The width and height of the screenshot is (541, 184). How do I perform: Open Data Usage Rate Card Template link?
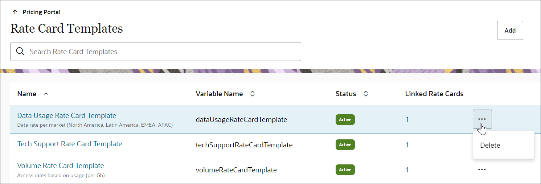coord(67,115)
